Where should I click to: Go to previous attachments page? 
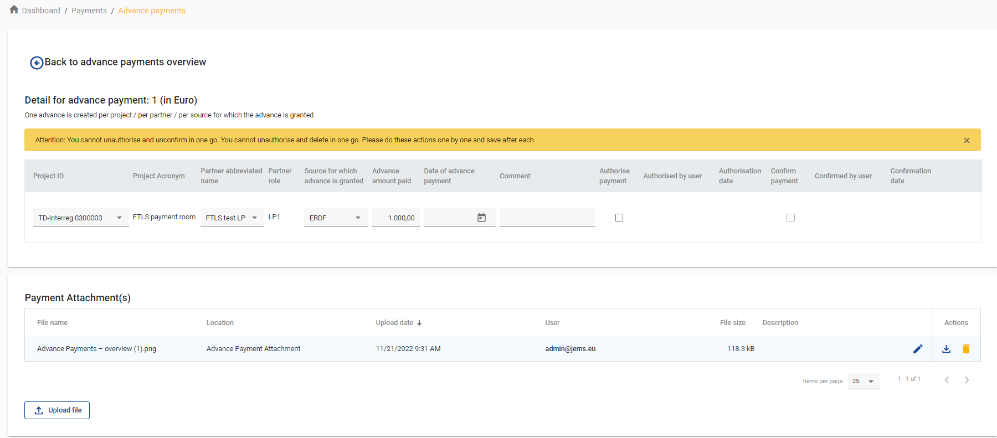947,380
